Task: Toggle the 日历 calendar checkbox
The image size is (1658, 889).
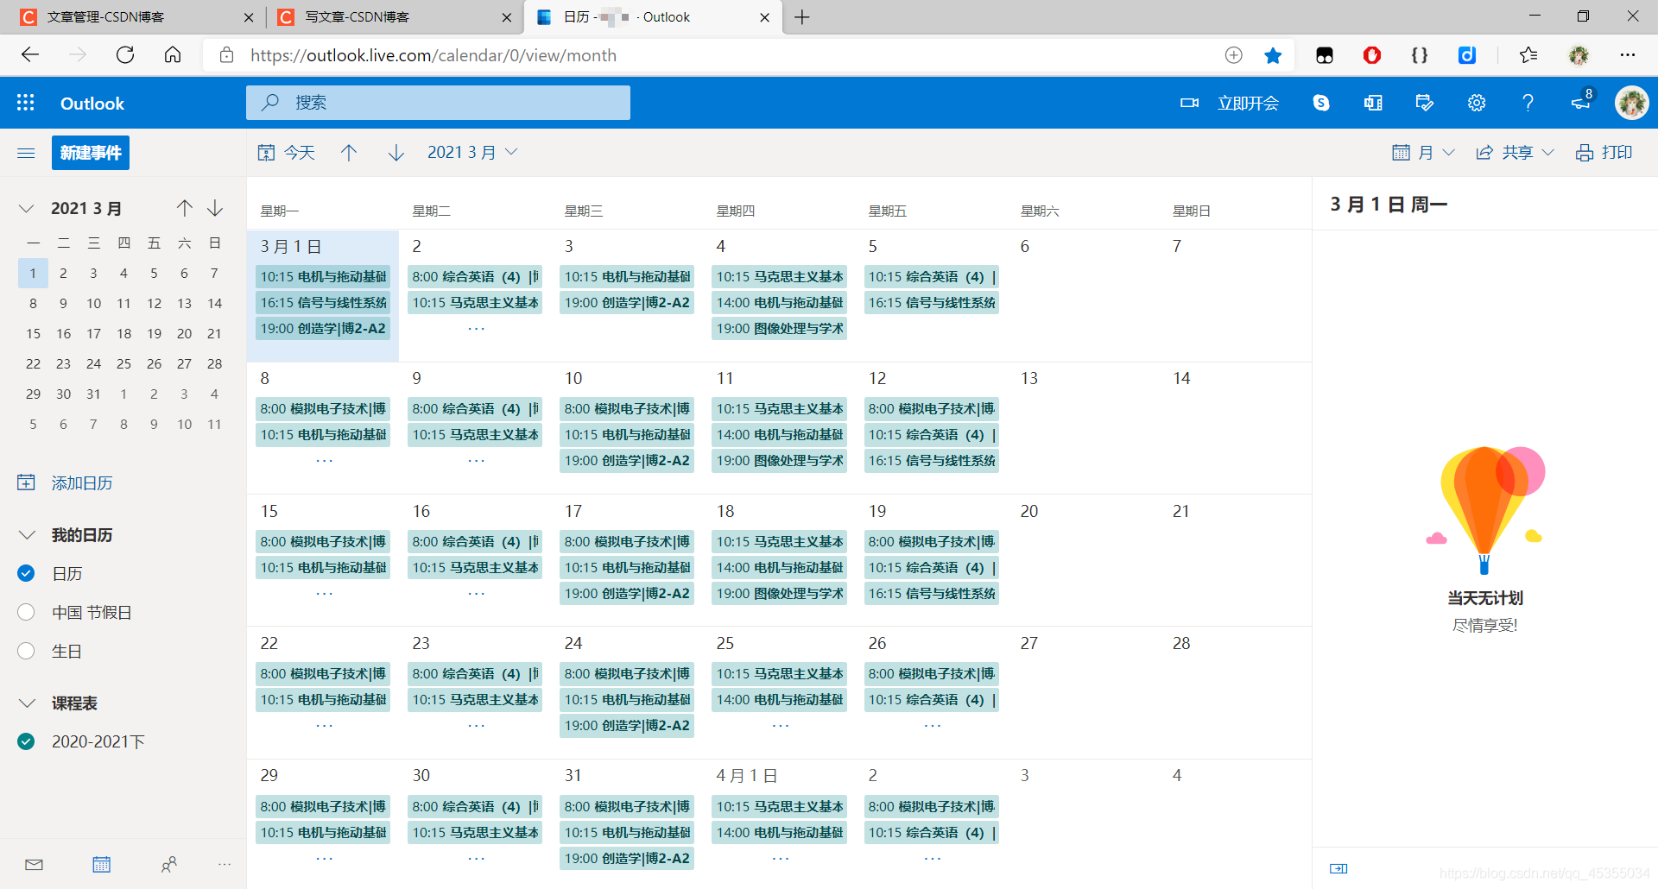Action: [26, 573]
